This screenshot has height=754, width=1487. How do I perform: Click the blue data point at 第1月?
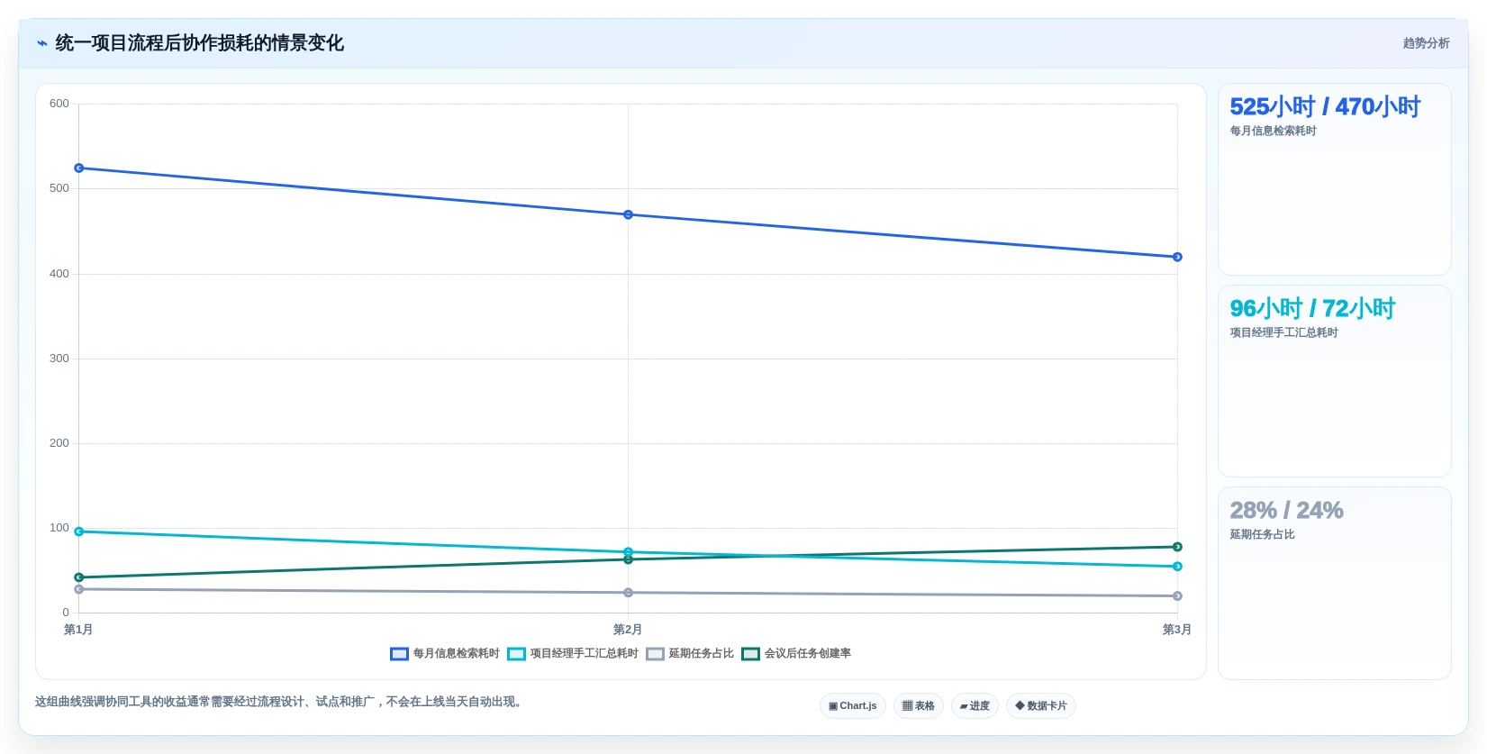click(79, 168)
